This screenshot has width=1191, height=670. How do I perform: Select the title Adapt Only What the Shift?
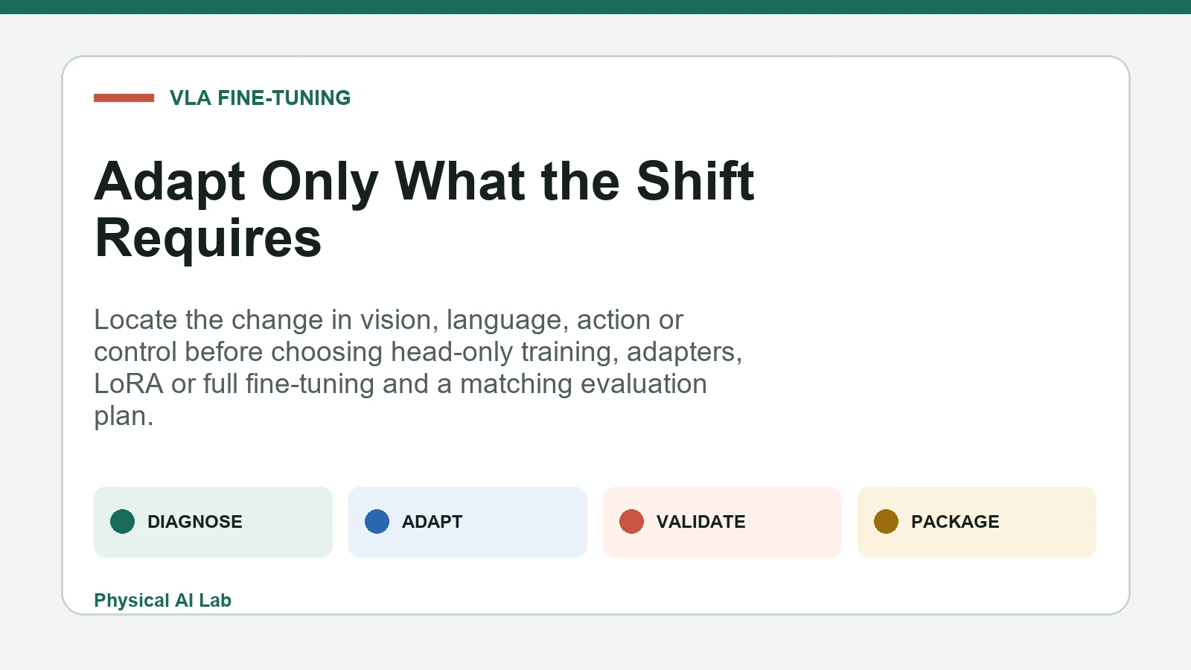424,182
